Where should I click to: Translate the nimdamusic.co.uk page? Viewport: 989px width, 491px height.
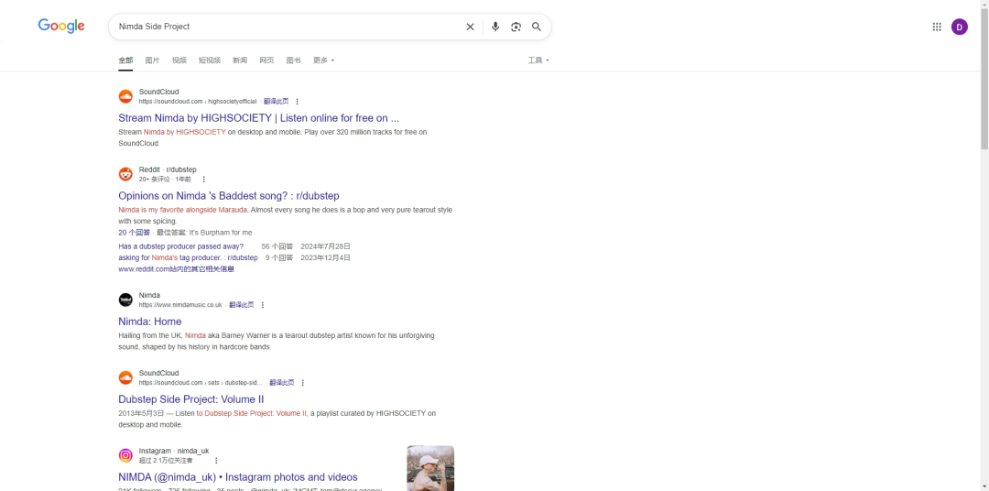(242, 305)
